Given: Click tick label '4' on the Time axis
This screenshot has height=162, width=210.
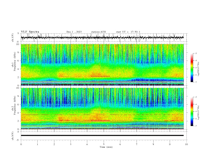Looking at the screenshot, I should [x=87, y=144].
